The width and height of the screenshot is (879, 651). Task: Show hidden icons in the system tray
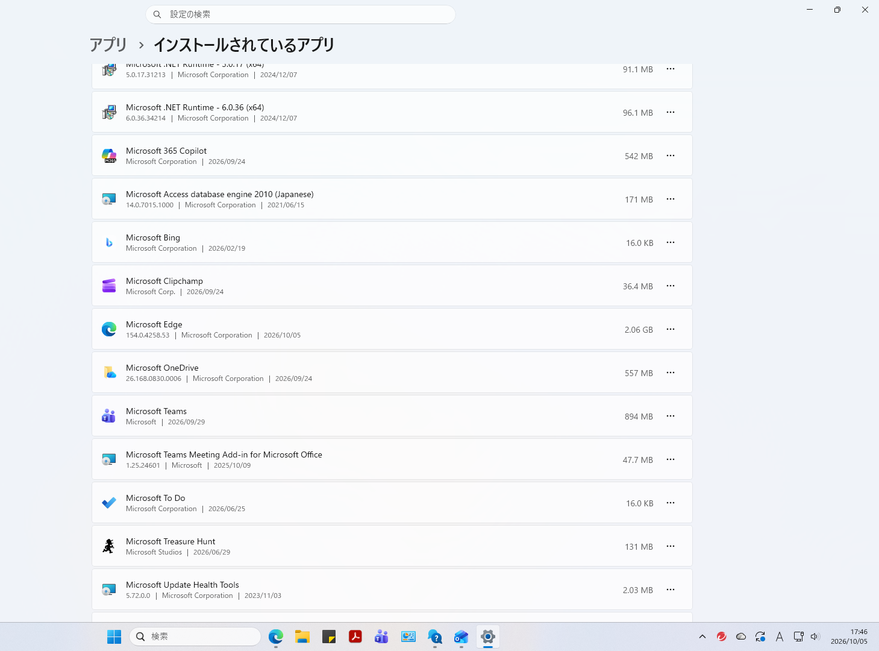pyautogui.click(x=702, y=637)
